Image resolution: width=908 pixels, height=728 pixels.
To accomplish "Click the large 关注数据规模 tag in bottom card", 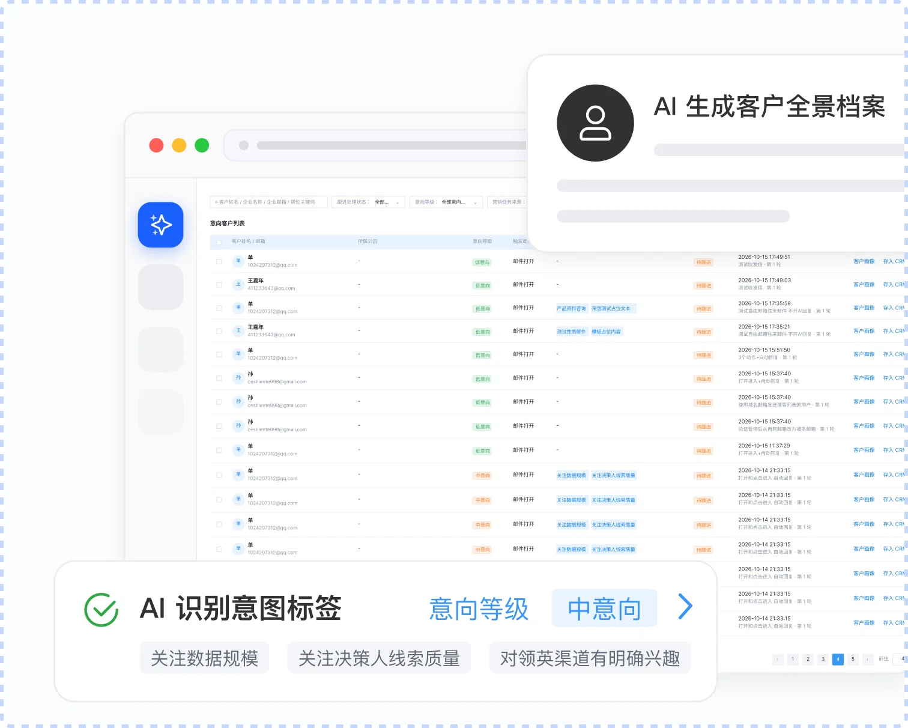I will pos(204,658).
